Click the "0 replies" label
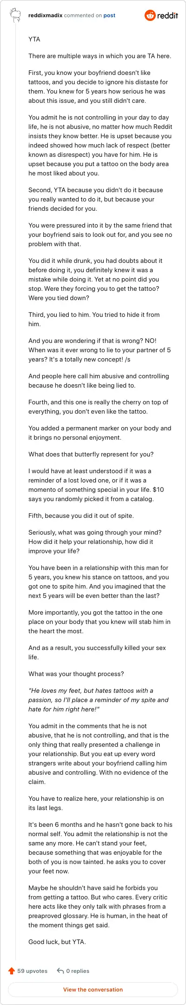Screen dimensions: 186x1005 [x=78, y=971]
